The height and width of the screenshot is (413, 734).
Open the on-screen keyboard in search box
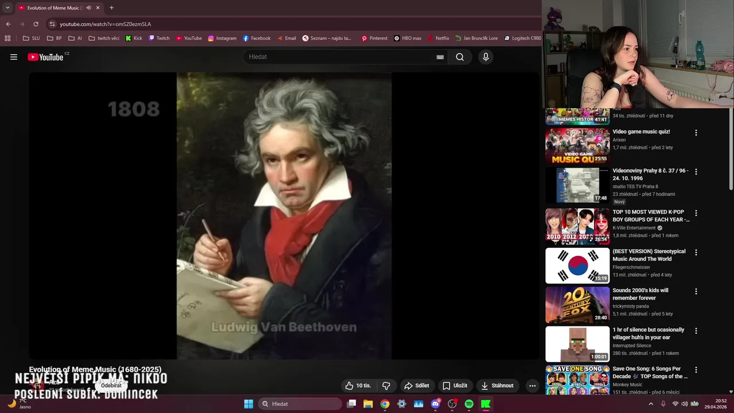point(440,57)
